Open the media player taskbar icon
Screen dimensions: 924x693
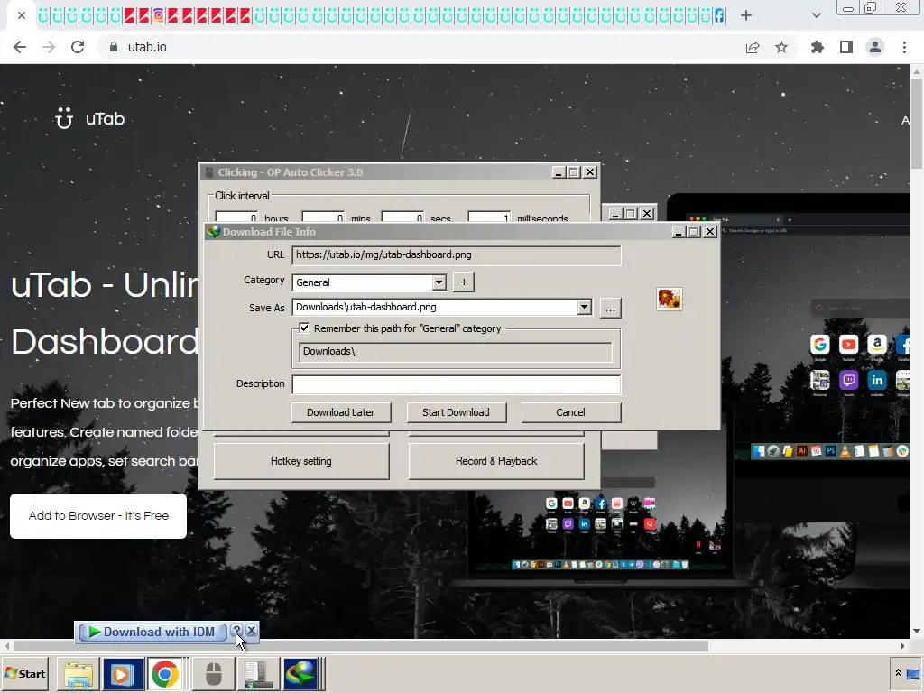point(122,674)
